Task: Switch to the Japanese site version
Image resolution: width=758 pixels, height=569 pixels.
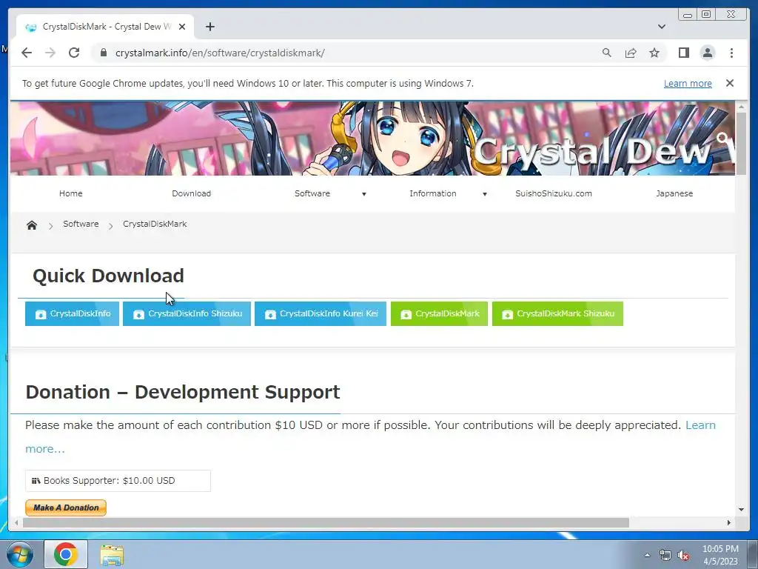Action: coord(674,193)
